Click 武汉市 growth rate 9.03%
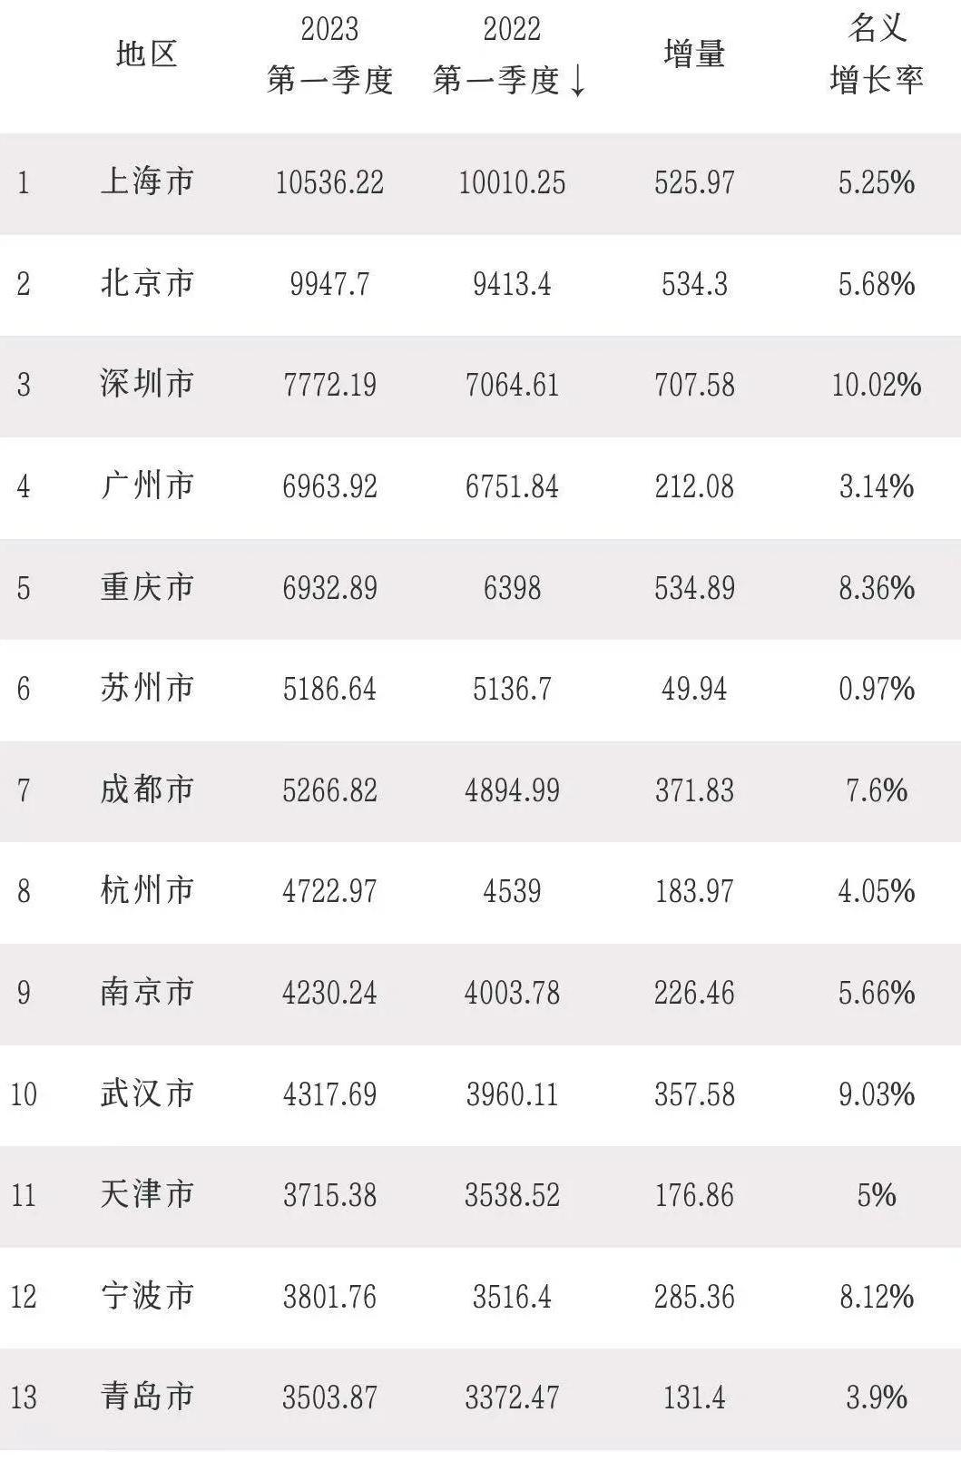The width and height of the screenshot is (961, 1471). [x=877, y=1093]
